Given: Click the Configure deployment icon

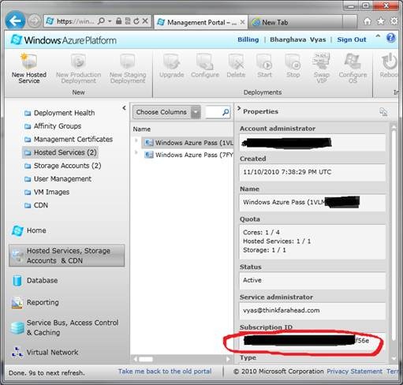Looking at the screenshot, I should (205, 62).
